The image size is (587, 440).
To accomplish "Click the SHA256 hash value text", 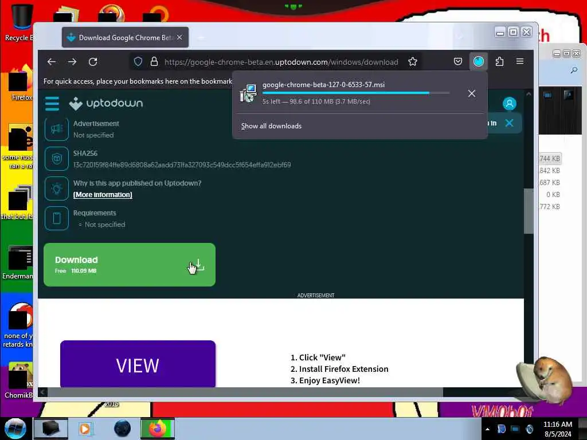I will click(182, 164).
